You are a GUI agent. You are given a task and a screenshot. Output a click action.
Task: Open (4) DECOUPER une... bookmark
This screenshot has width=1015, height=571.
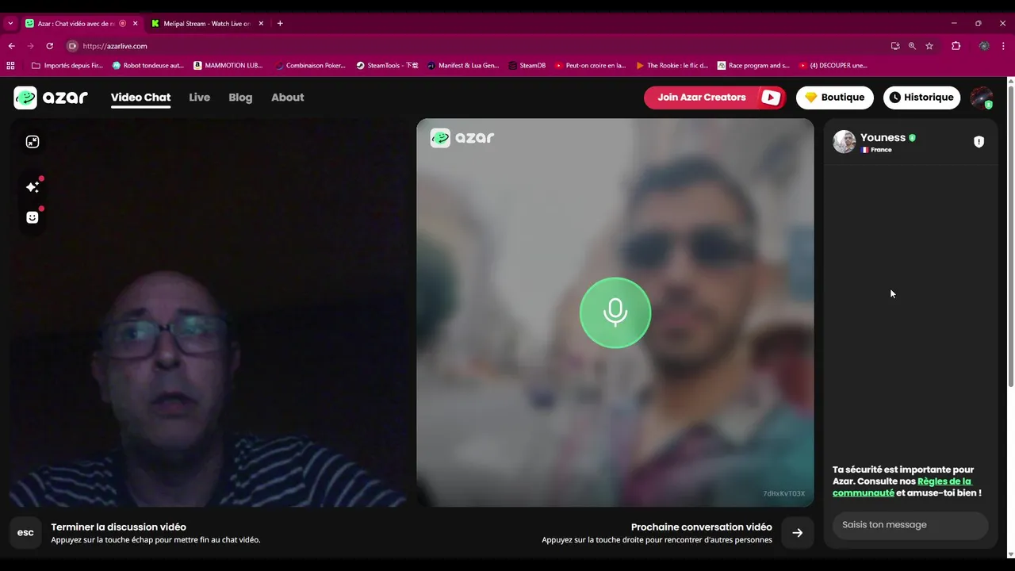833,66
